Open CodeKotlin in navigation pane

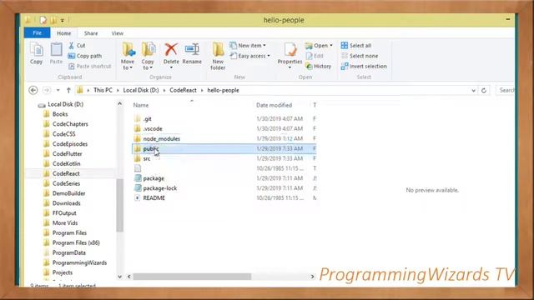click(67, 163)
